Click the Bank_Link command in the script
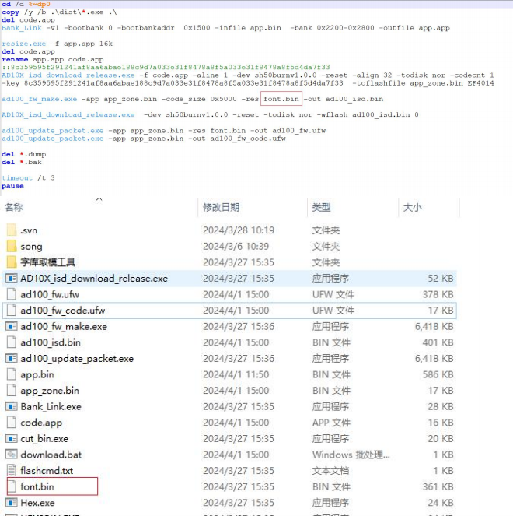 click(22, 28)
